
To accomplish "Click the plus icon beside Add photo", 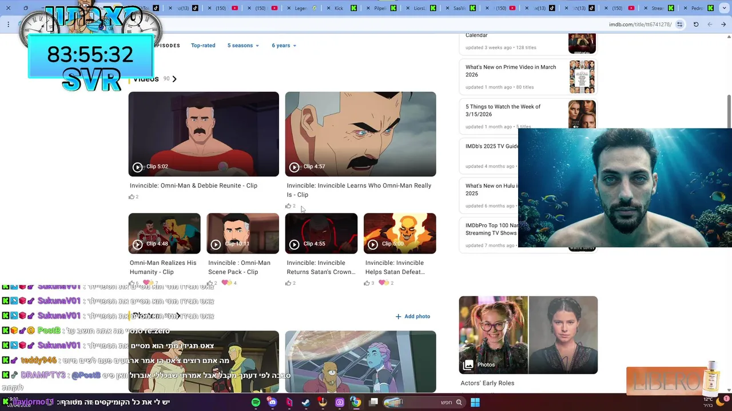I will click(398, 316).
